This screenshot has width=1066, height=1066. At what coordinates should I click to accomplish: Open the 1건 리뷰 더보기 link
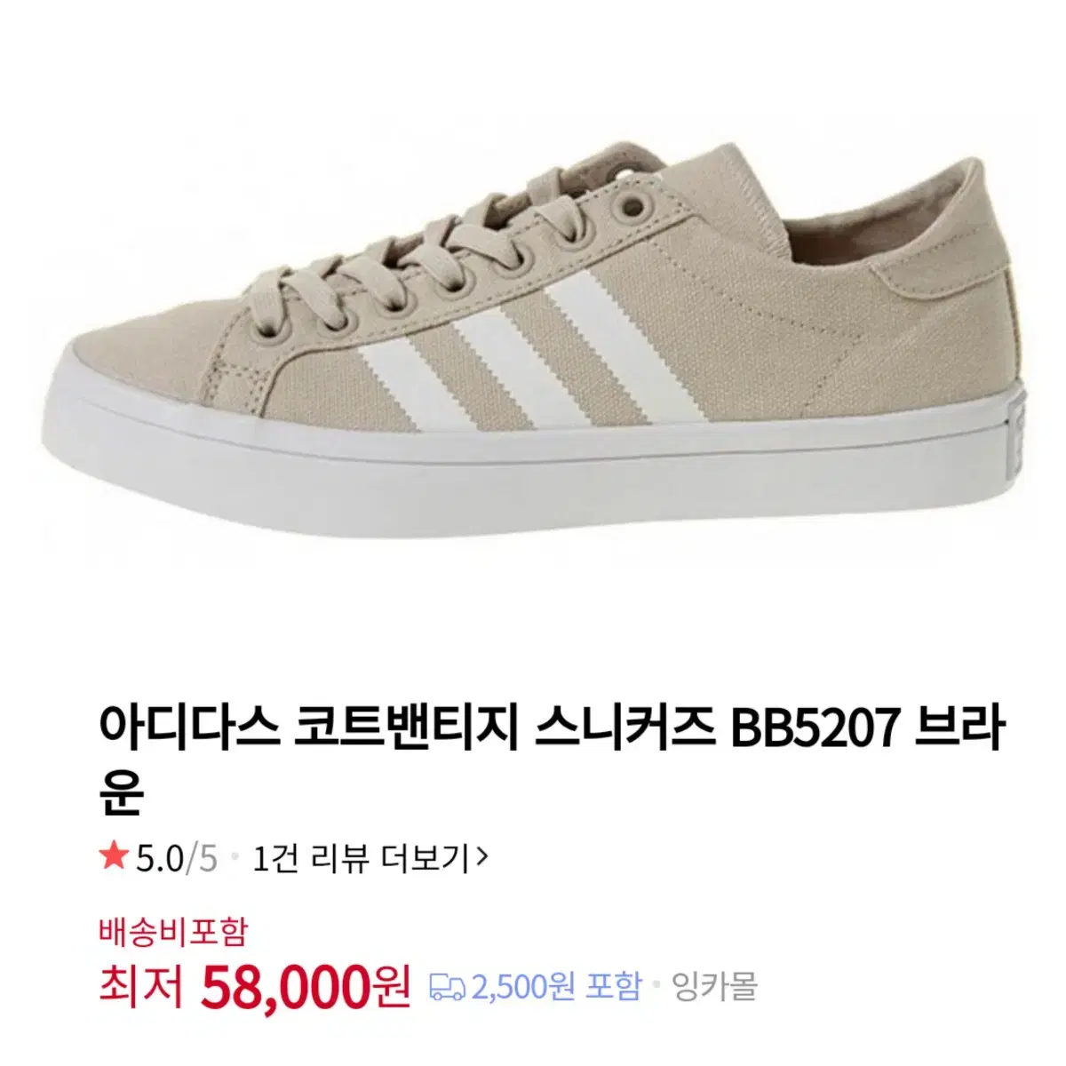[x=370, y=858]
